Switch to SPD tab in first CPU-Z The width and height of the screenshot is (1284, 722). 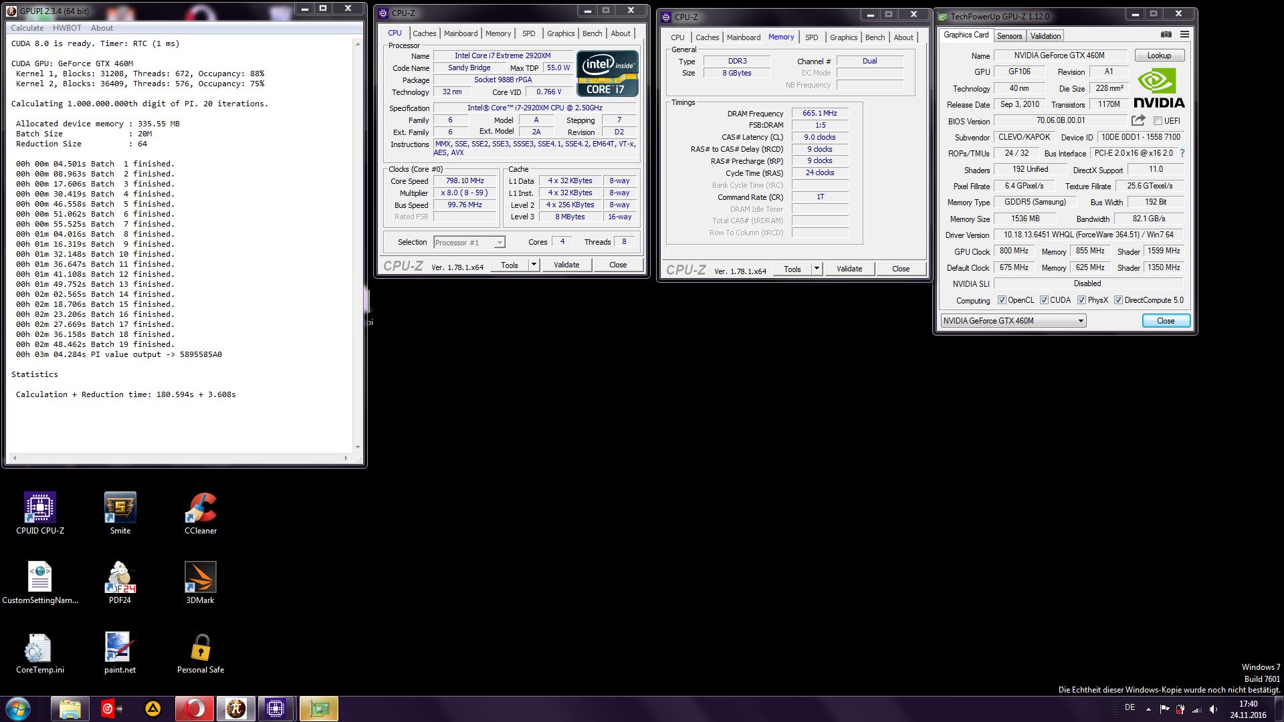[x=528, y=33]
